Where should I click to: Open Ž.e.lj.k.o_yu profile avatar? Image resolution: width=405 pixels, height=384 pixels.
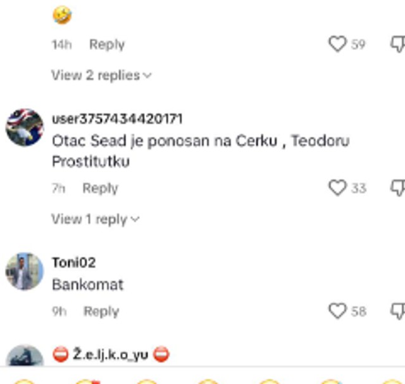click(x=25, y=356)
